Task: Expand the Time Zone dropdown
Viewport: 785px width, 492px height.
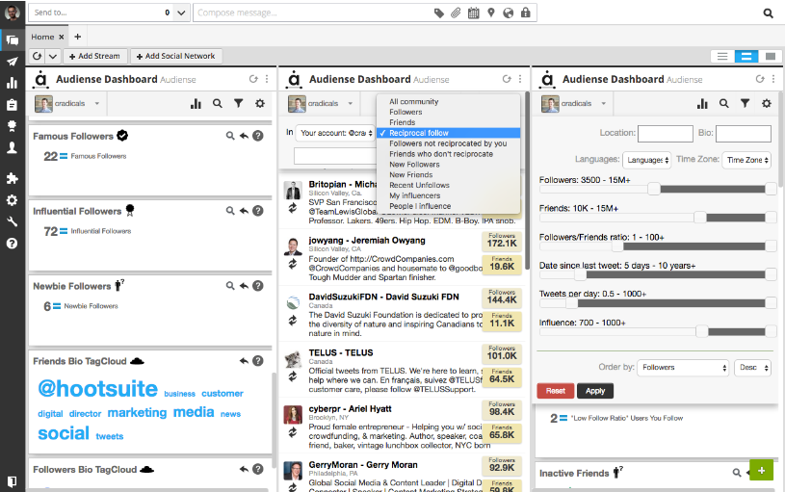Action: click(x=746, y=160)
